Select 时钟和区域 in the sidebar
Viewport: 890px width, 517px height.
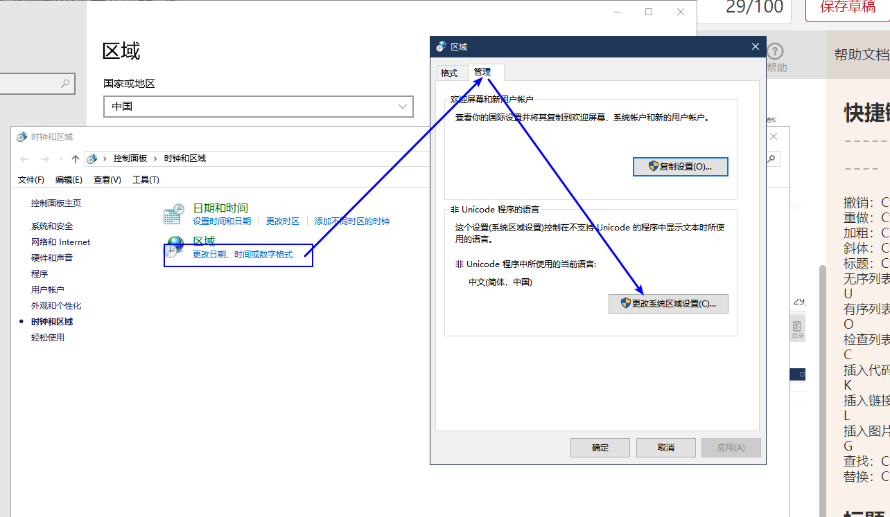52,322
